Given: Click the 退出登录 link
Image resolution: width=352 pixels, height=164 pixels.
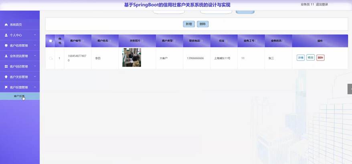Looking at the screenshot, I should pyautogui.click(x=322, y=4).
